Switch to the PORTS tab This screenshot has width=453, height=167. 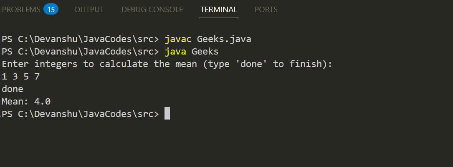tap(266, 10)
